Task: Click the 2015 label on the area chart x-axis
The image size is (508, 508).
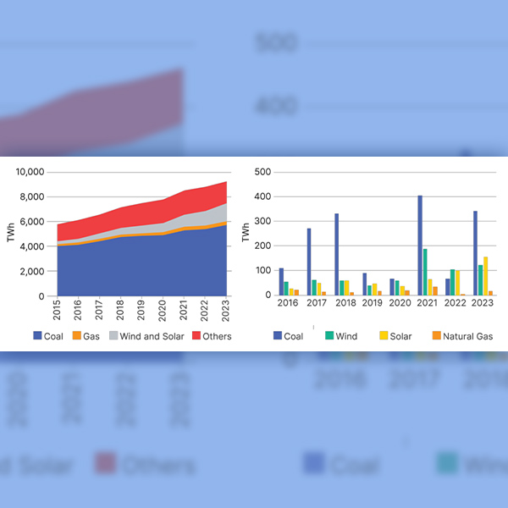Action: point(58,310)
